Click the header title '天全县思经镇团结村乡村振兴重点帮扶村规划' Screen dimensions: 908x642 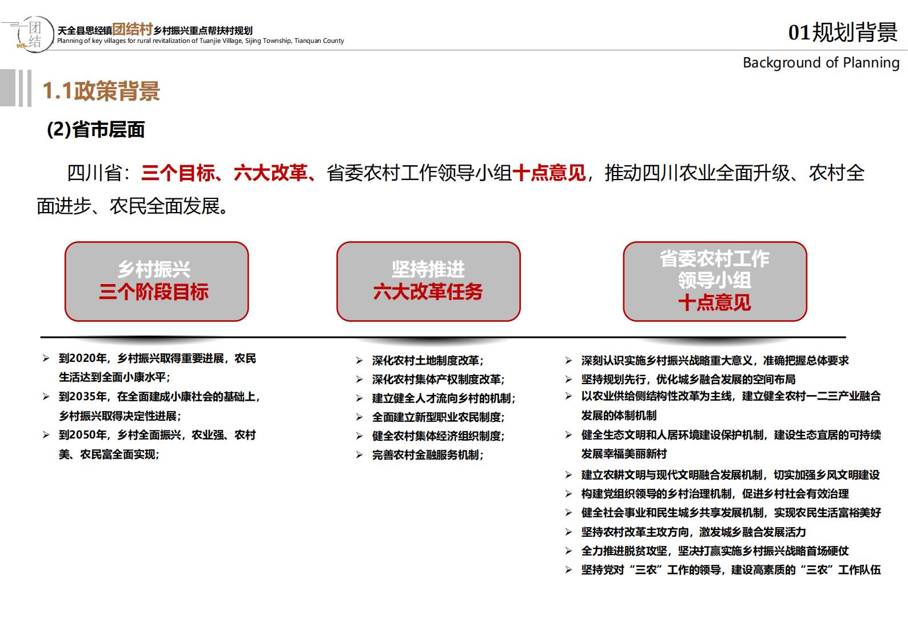[155, 30]
